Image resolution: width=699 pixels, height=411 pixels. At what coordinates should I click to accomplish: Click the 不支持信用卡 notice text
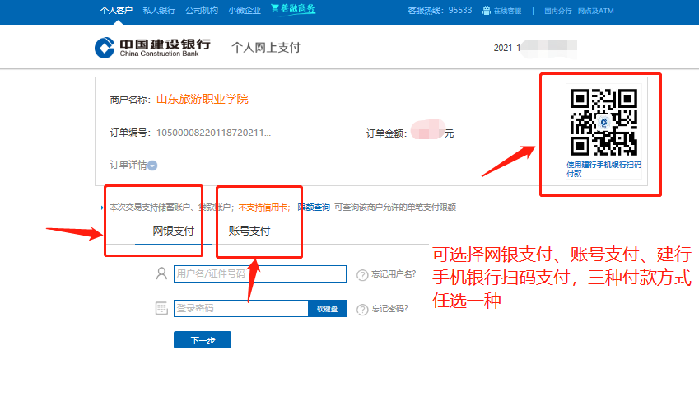click(264, 208)
